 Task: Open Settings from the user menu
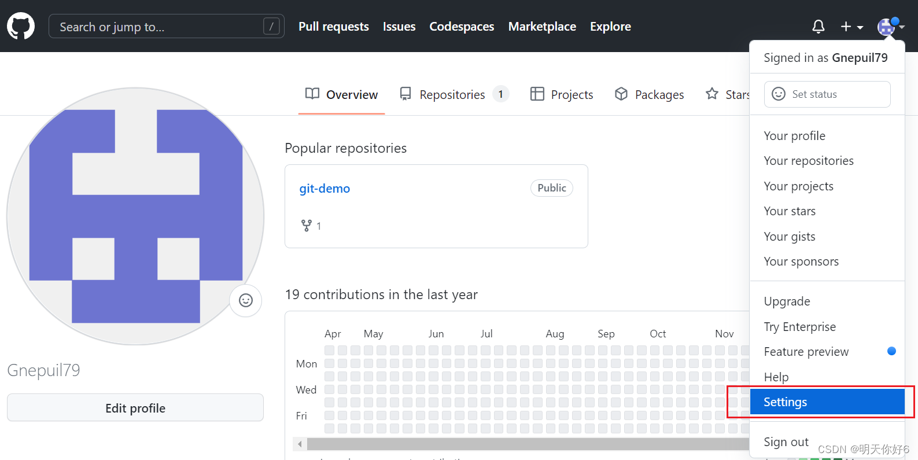827,402
